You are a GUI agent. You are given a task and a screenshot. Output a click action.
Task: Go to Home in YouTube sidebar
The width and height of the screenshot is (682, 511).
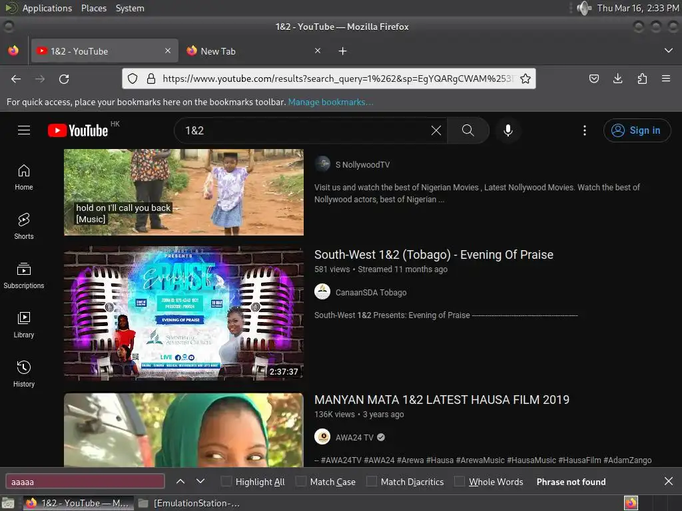[x=24, y=178]
